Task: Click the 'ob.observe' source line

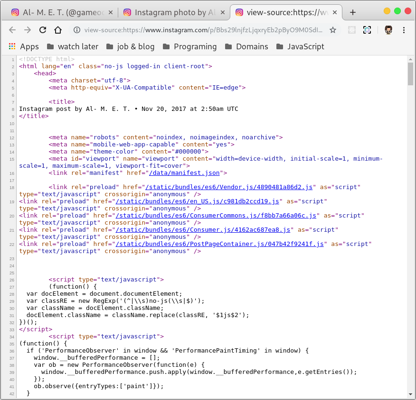Action: tap(99, 386)
